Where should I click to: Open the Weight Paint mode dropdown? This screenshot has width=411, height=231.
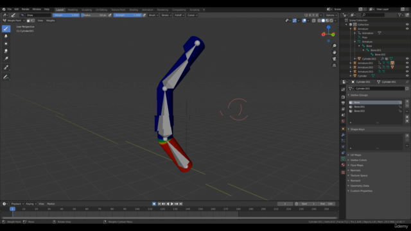[x=14, y=21]
